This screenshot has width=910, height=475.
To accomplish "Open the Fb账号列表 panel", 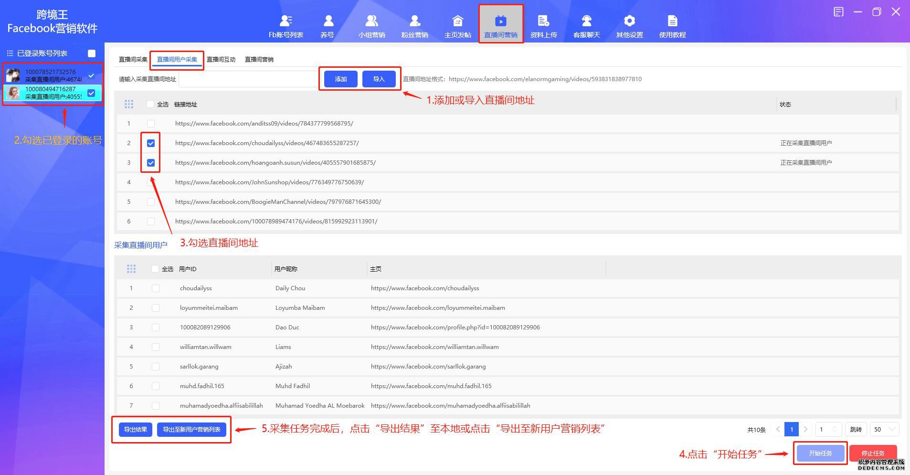I will tap(286, 24).
